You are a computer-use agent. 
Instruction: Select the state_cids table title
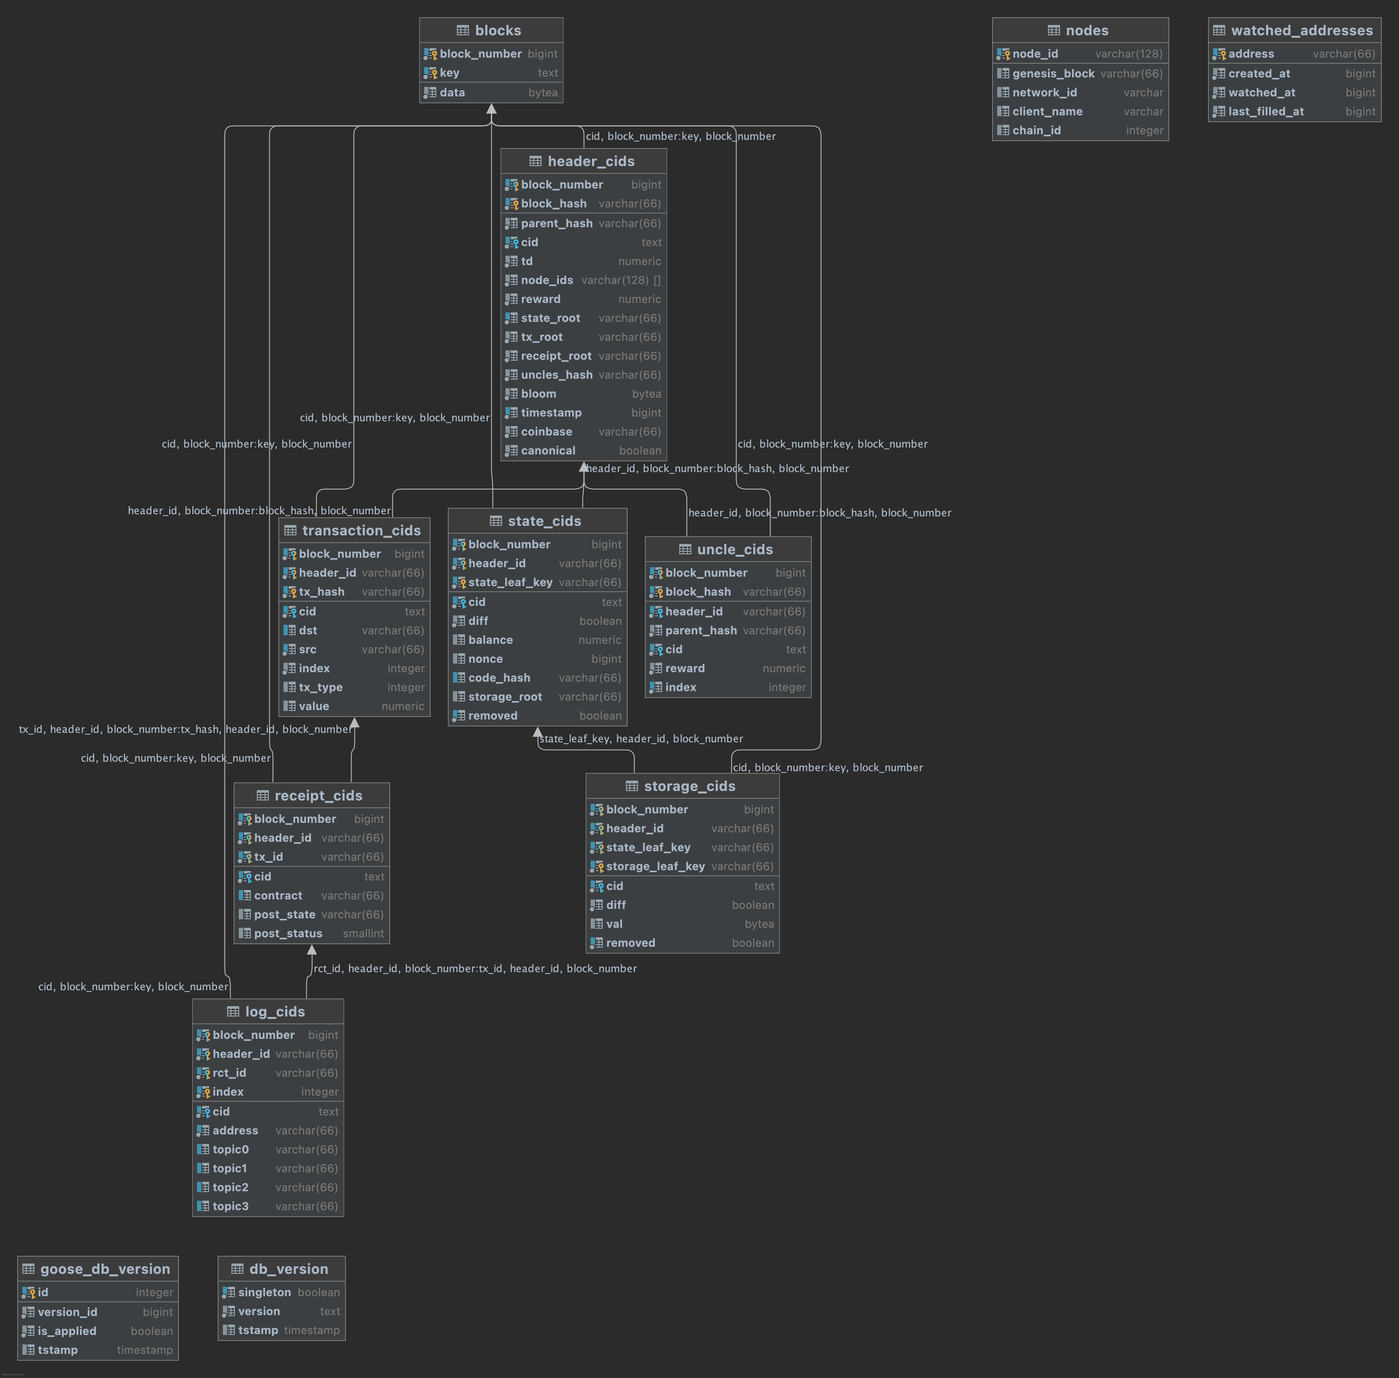[x=545, y=521]
